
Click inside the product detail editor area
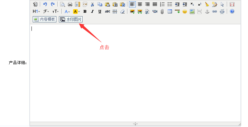135,73
